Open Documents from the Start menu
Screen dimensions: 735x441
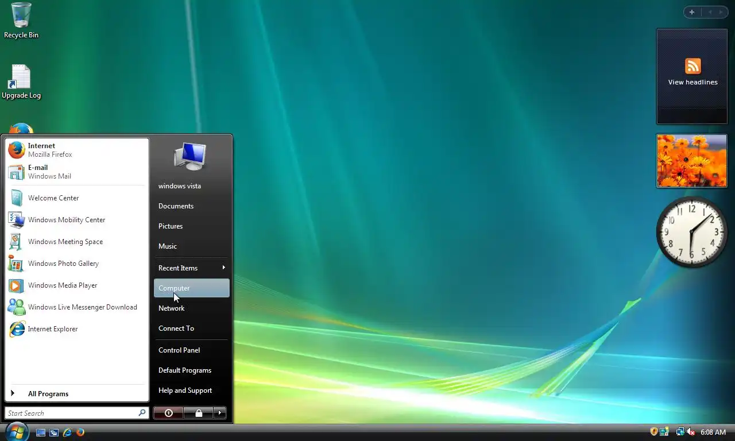192,206
